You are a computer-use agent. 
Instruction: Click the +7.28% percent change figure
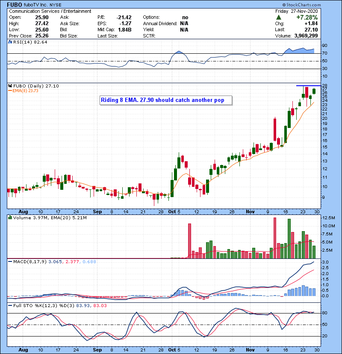307,17
